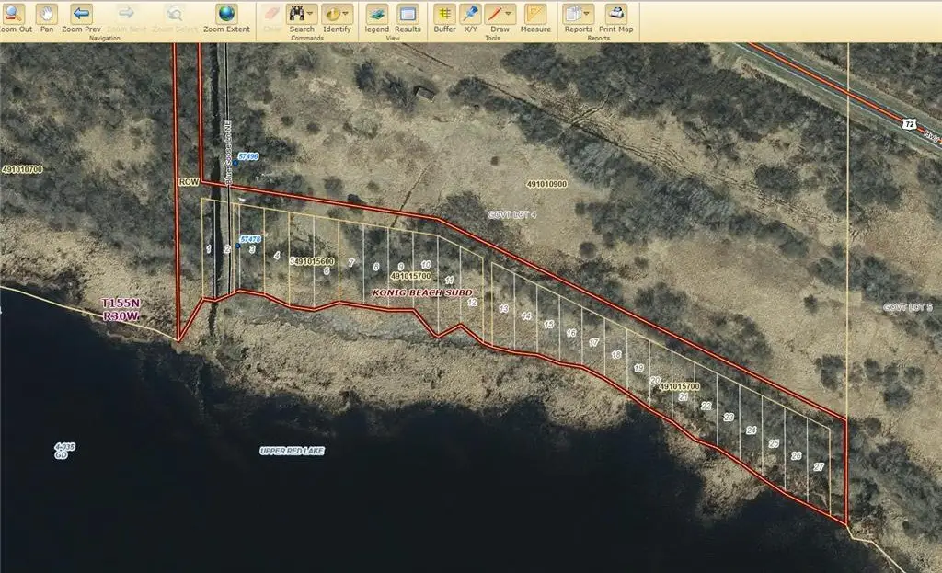The image size is (942, 573).
Task: Expand the Identify dropdown arrow
Action: coord(346,13)
